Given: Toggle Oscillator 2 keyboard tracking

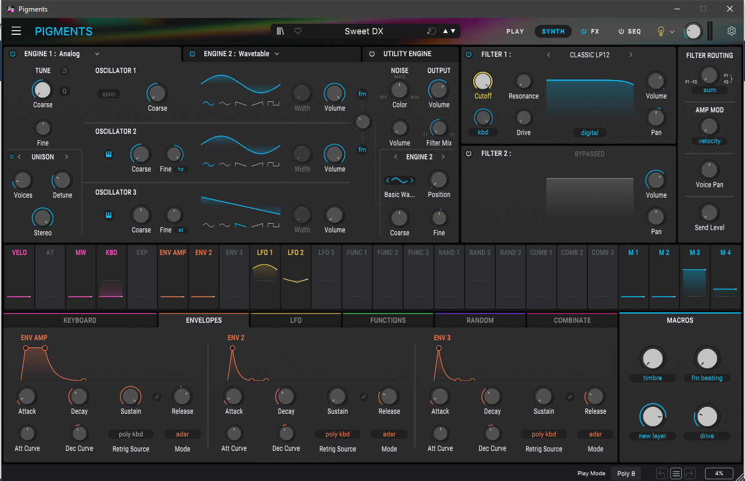Looking at the screenshot, I should (x=108, y=154).
